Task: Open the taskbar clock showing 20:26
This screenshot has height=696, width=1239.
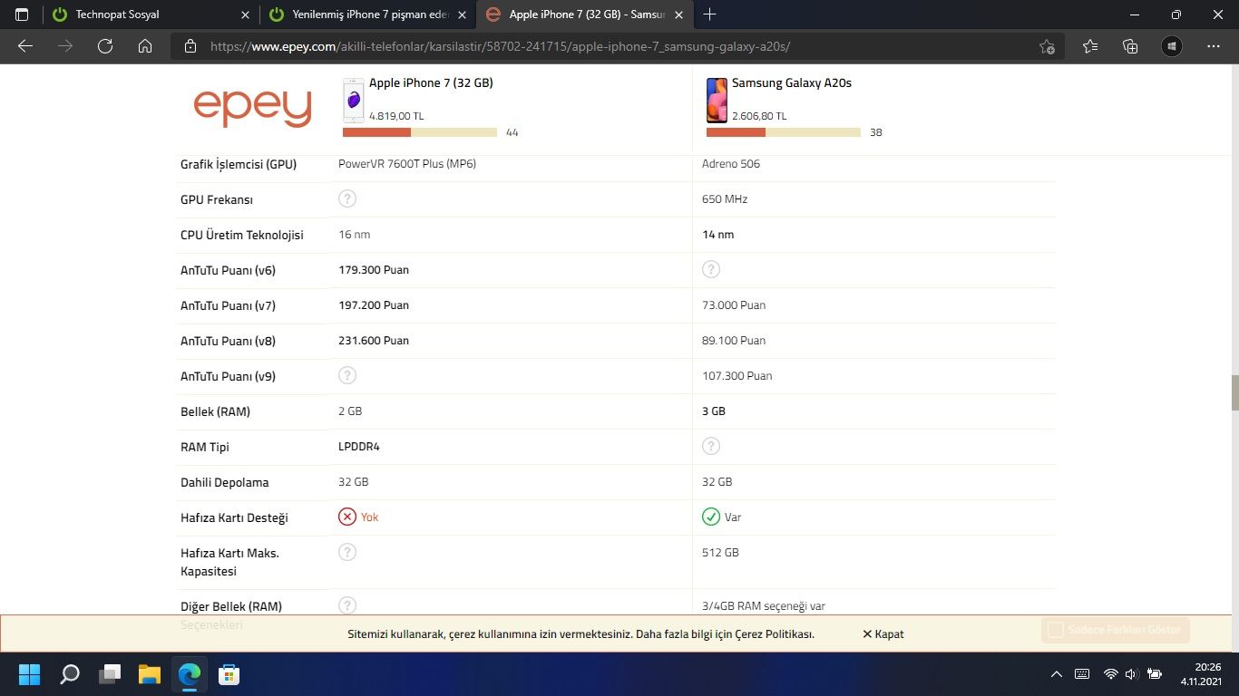Action: [1201, 674]
